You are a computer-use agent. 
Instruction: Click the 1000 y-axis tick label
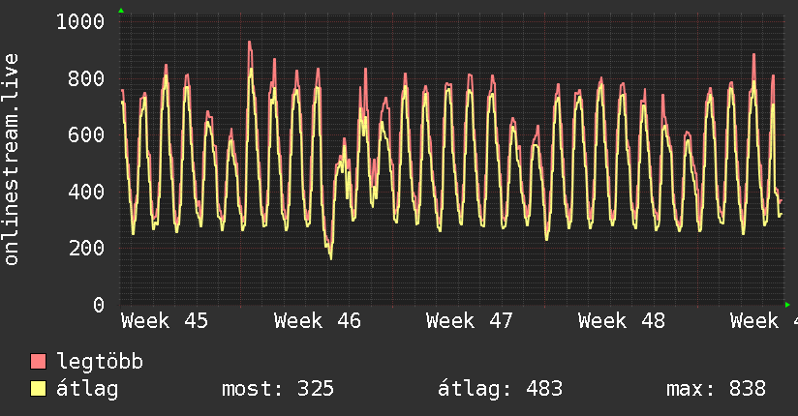pos(80,22)
